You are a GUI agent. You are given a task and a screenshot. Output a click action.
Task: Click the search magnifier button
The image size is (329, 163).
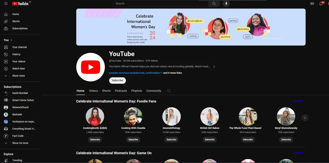point(214,4)
